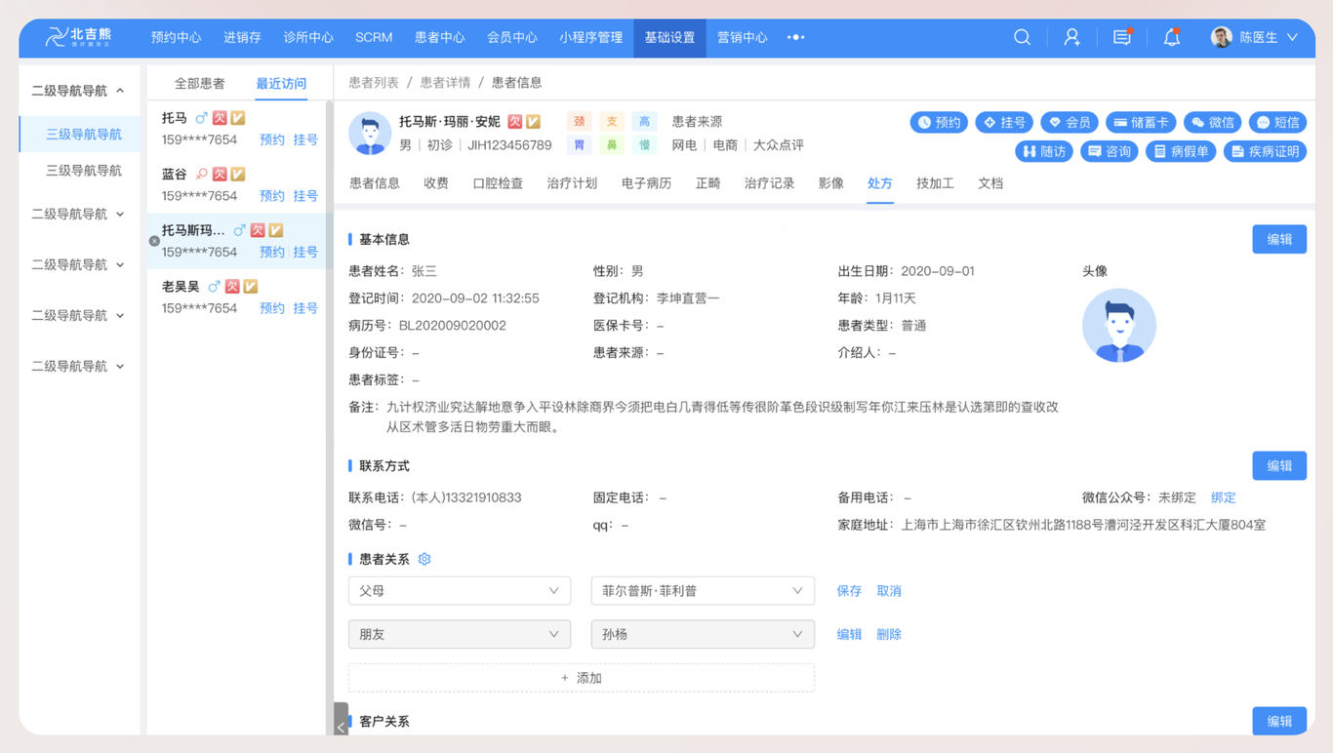
Task: Click the 微信 pill button
Action: (1212, 122)
